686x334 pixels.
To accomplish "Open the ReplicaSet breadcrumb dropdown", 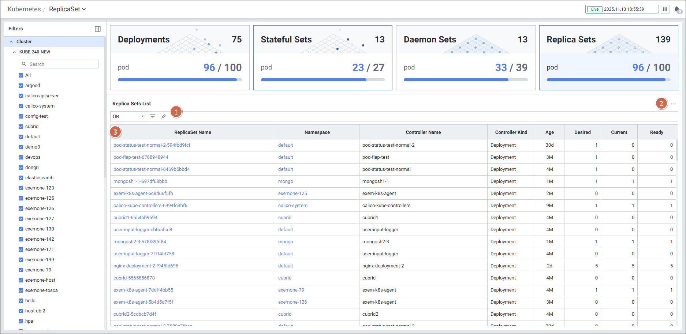I will point(67,9).
